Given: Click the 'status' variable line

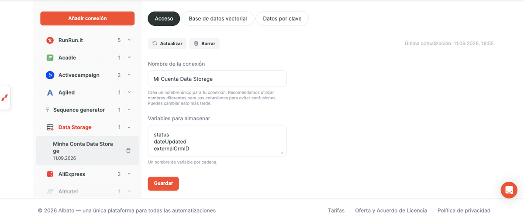Looking at the screenshot, I should coord(161,135).
